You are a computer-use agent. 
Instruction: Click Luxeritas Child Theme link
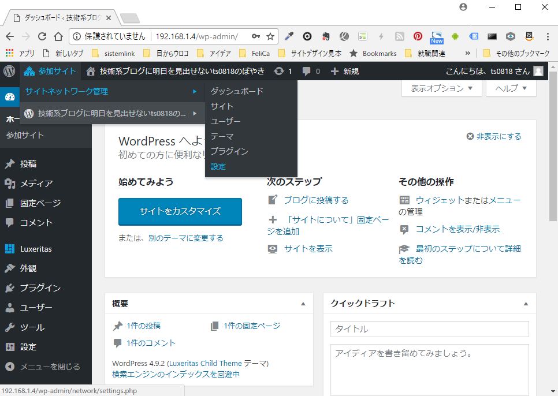(205, 363)
